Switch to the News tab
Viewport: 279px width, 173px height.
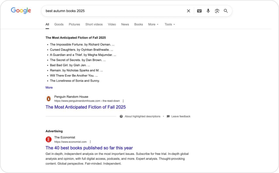pos(125,24)
